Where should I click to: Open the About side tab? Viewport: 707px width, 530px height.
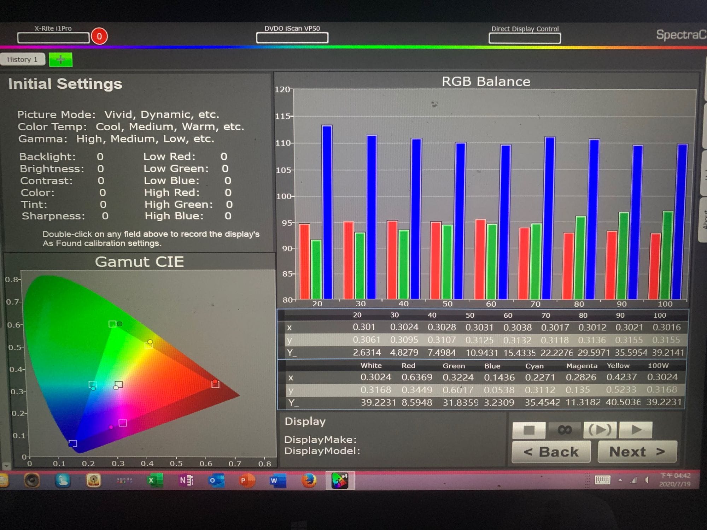coord(703,220)
